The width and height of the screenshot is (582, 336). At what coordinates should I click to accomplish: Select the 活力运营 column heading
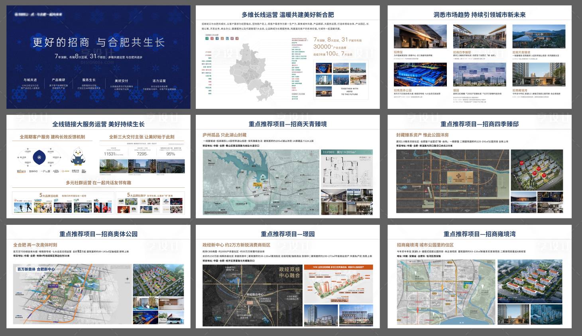(x=159, y=81)
